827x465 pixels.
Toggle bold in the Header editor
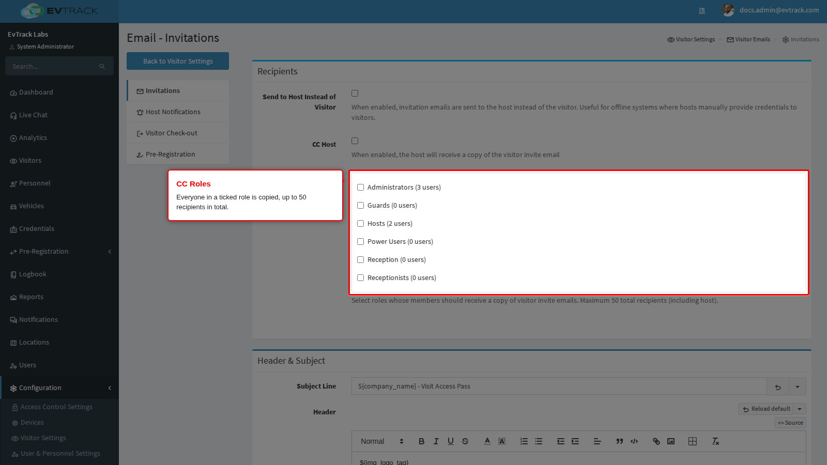421,441
